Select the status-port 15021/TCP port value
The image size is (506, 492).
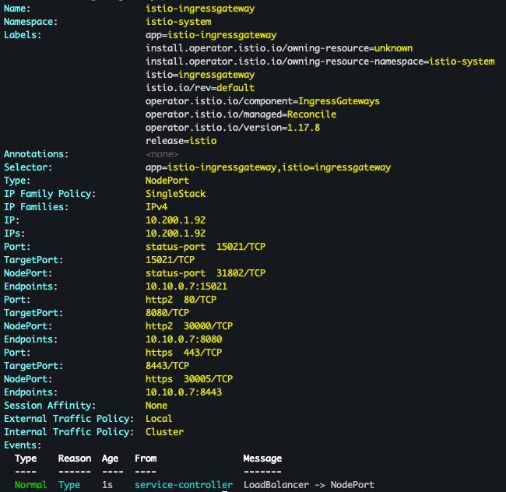pos(206,247)
